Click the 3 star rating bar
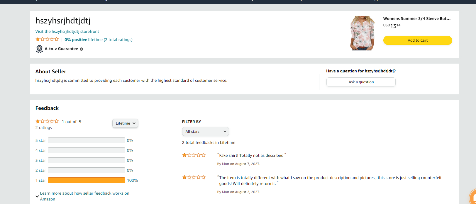The height and width of the screenshot is (204, 476). (87, 160)
